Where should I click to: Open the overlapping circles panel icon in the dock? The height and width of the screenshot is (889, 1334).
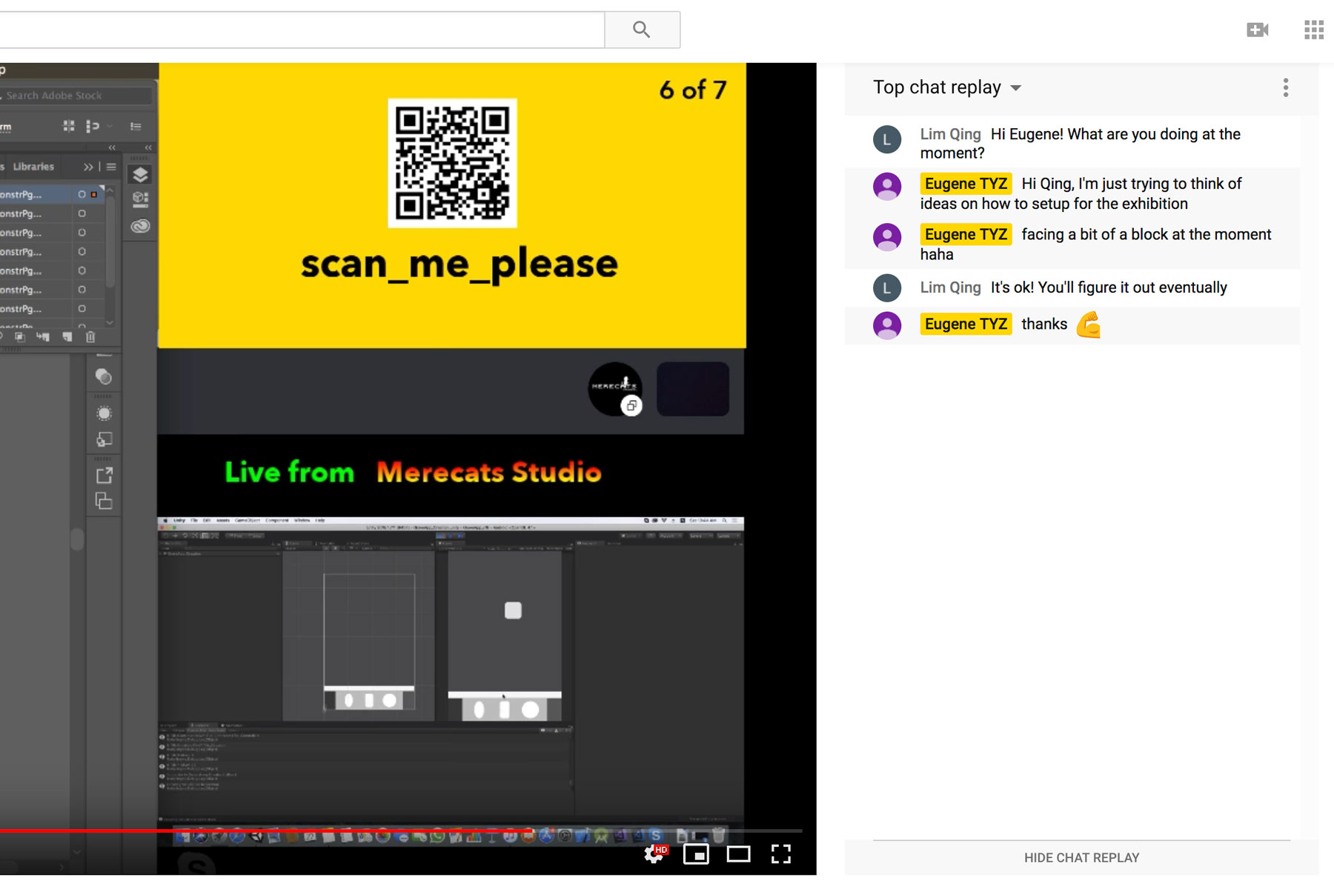[104, 377]
